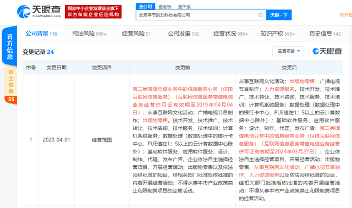352x208 pixels.
Task: Select the 查公司 search tab
Action: pos(145,7)
